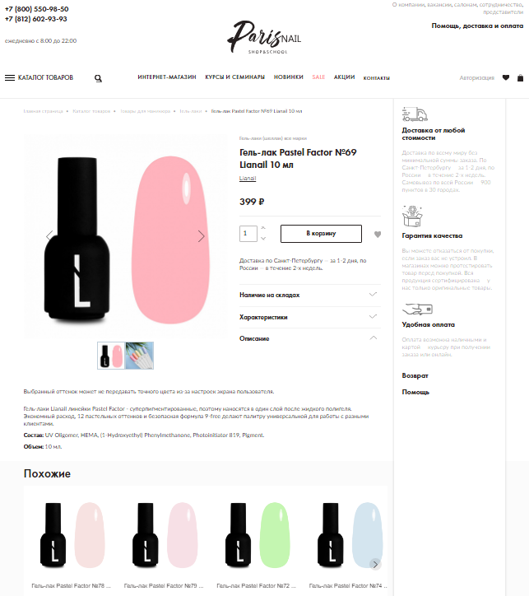Image resolution: width=529 pixels, height=596 pixels.
Task: Click the Paris Nail logo
Action: (264, 37)
